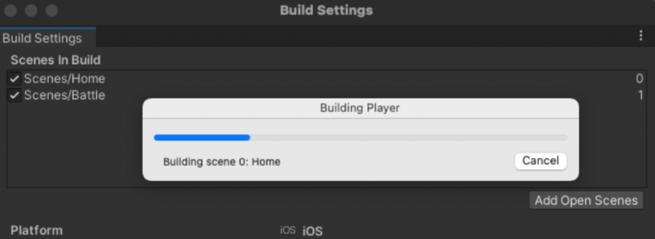Image resolution: width=655 pixels, height=239 pixels.
Task: Uncheck the Scenes/Home checkbox
Action: click(x=15, y=79)
